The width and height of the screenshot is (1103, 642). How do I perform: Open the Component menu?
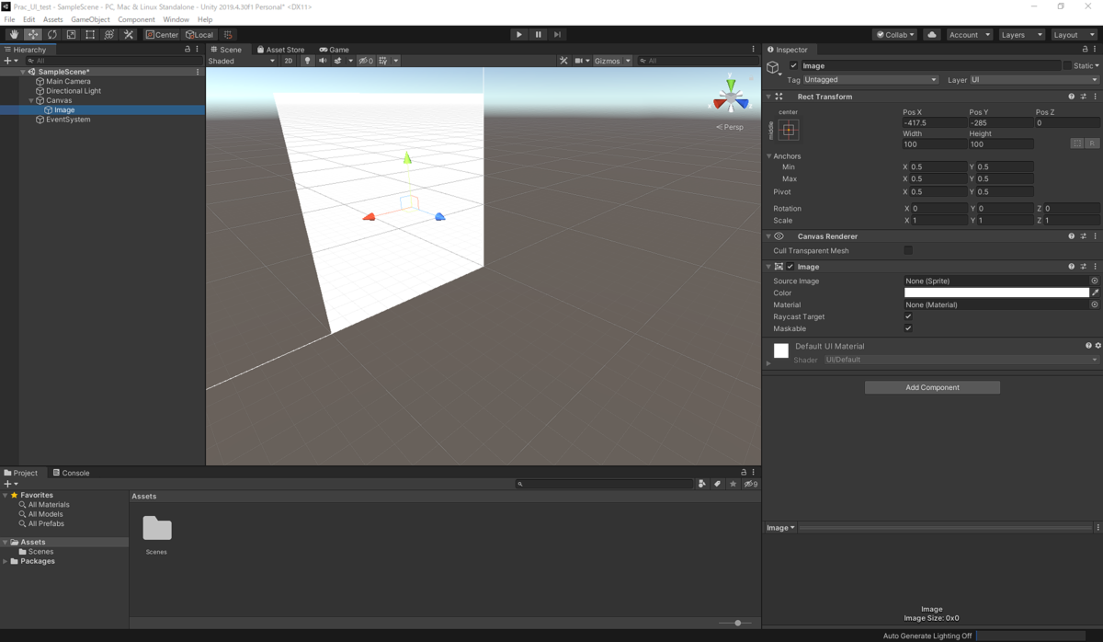pos(136,19)
